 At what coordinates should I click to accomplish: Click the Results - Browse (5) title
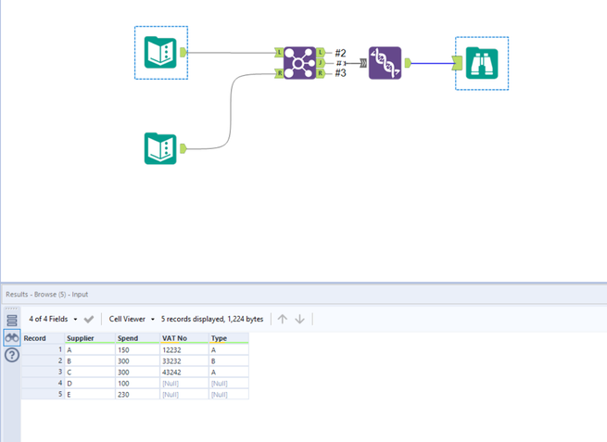tap(47, 295)
